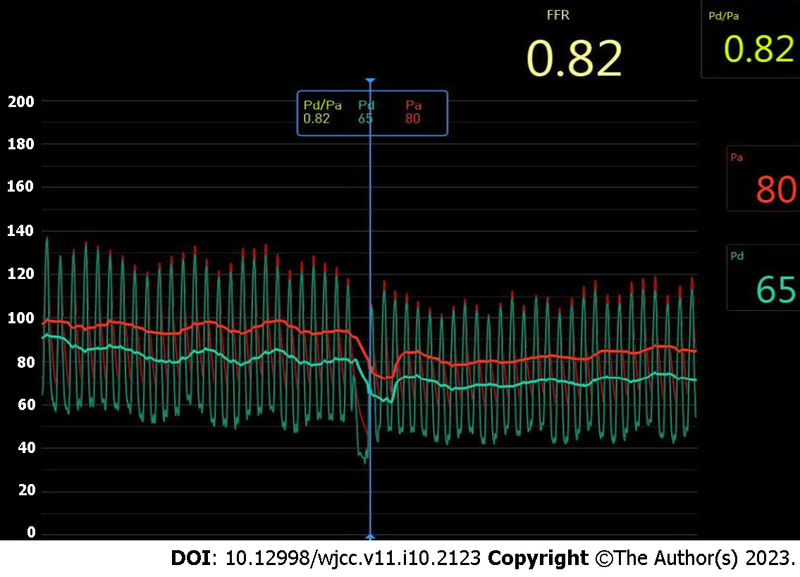Viewport: 800px width, 577px height.
Task: Click the 200 y-axis label
Action: tap(21, 101)
